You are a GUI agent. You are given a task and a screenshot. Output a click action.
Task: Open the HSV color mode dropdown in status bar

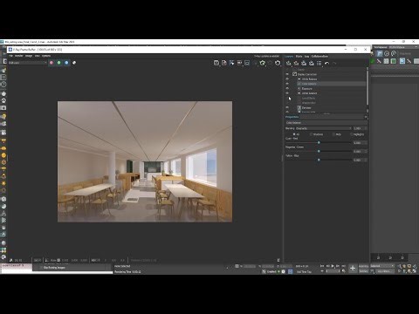(x=96, y=260)
